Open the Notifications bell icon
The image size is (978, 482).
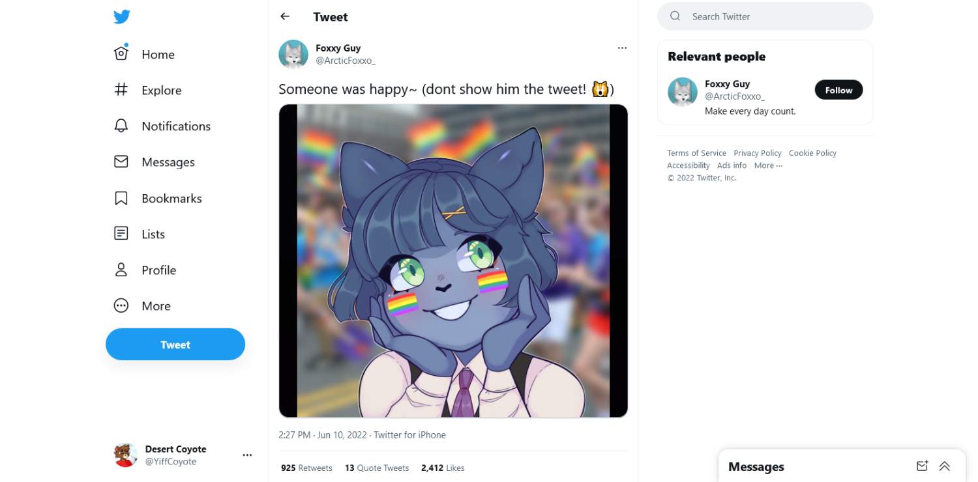pyautogui.click(x=121, y=126)
